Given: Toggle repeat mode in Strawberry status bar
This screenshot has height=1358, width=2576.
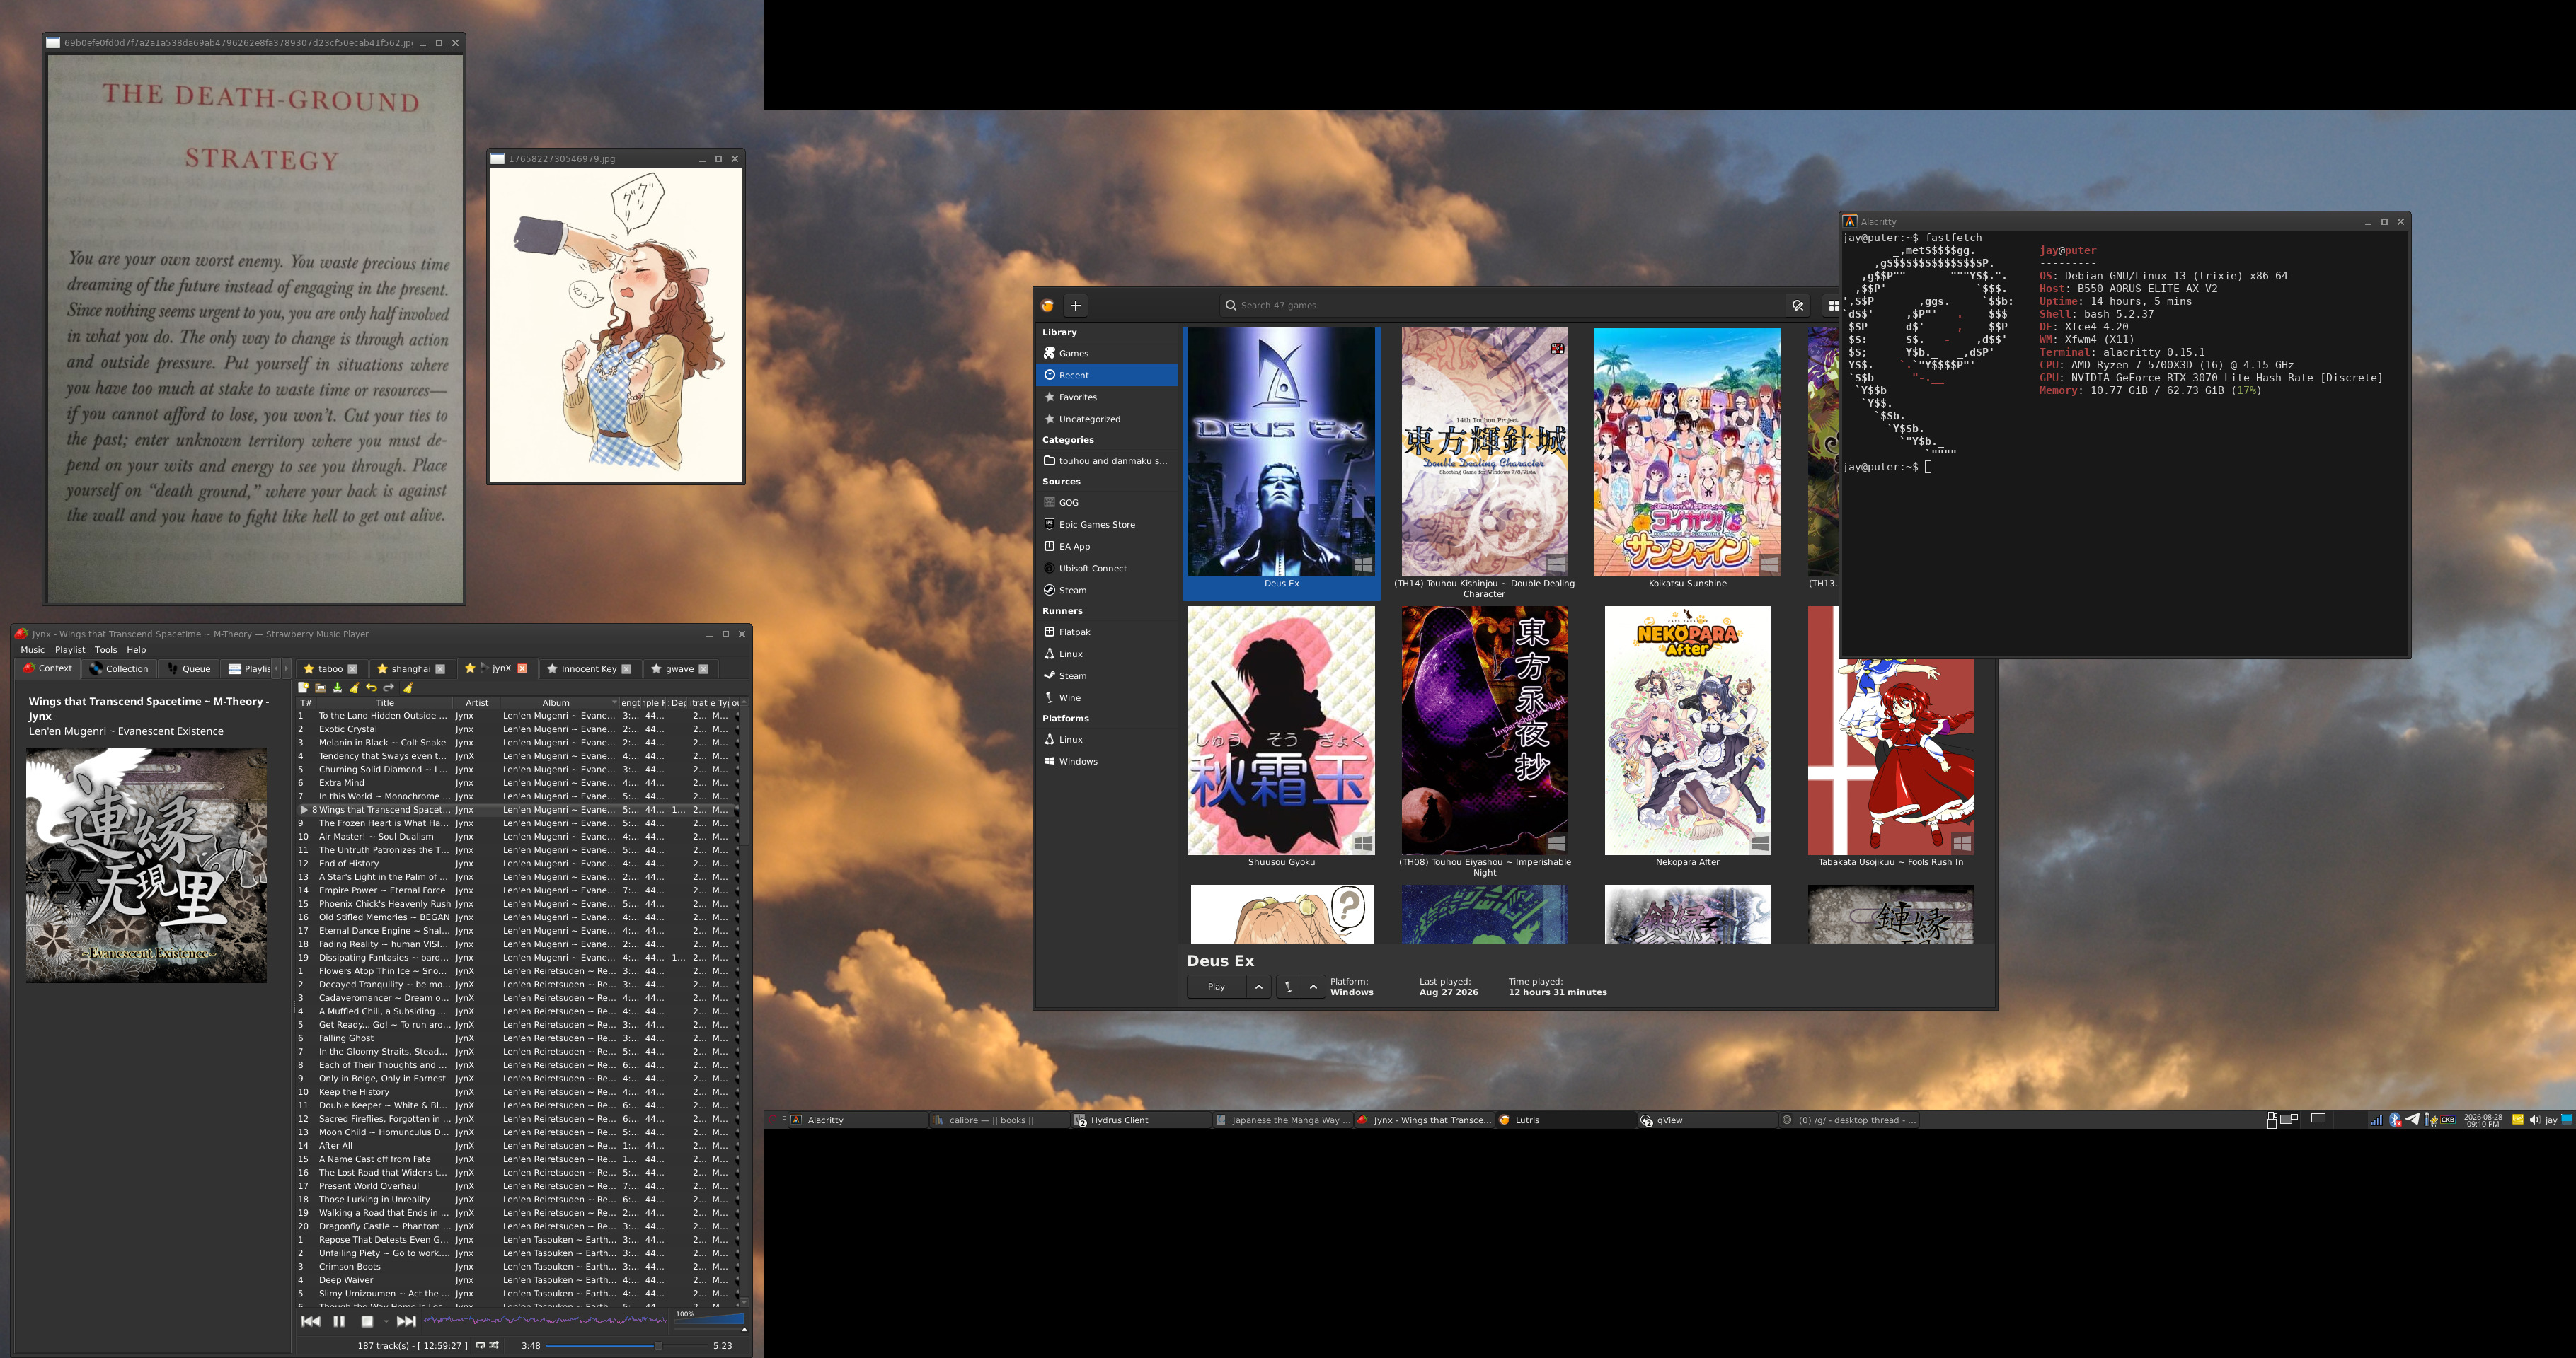Looking at the screenshot, I should point(481,1345).
